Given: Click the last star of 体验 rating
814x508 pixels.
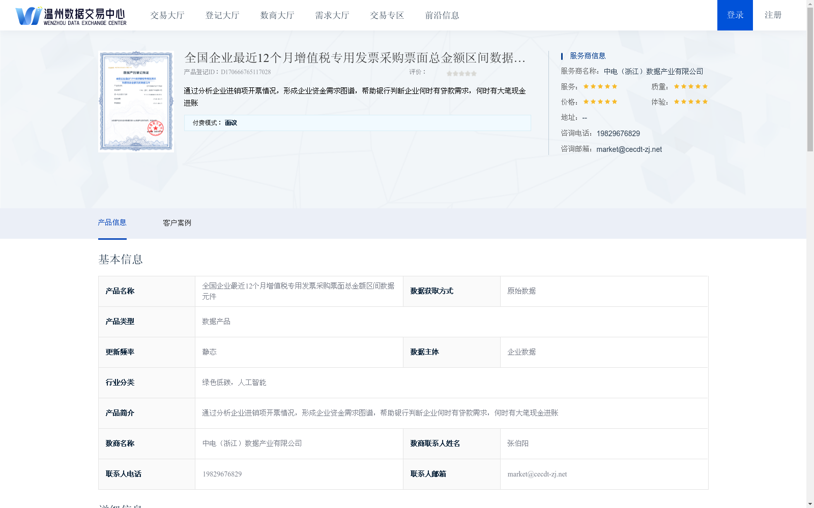Looking at the screenshot, I should [706, 102].
